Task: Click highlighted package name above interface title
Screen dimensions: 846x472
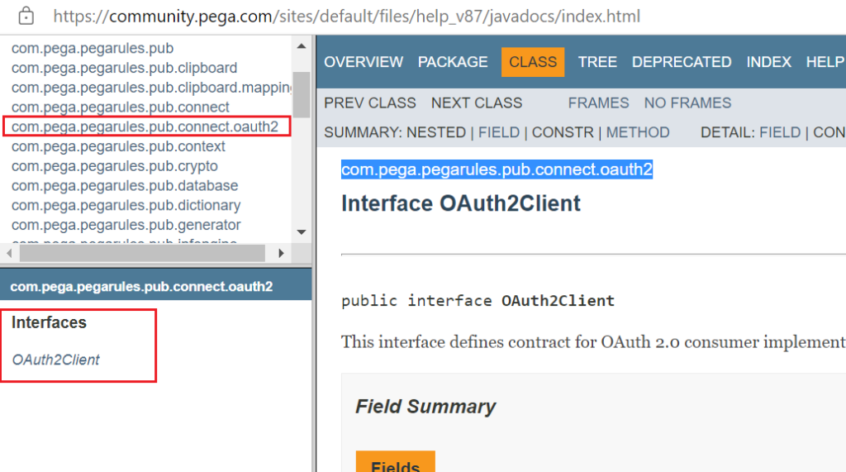Action: (x=497, y=169)
